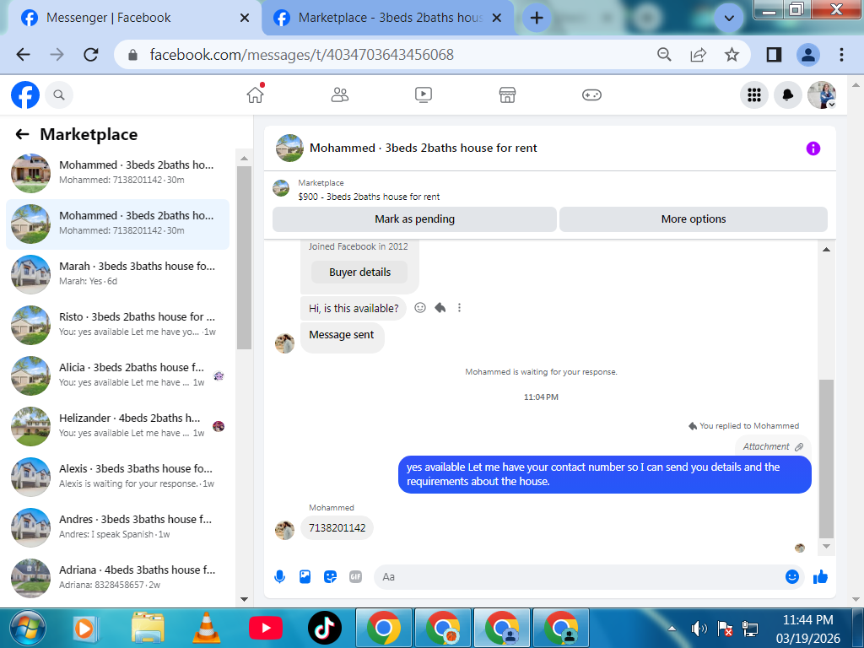Image resolution: width=864 pixels, height=648 pixels.
Task: Send a thumbs up like
Action: (x=820, y=577)
